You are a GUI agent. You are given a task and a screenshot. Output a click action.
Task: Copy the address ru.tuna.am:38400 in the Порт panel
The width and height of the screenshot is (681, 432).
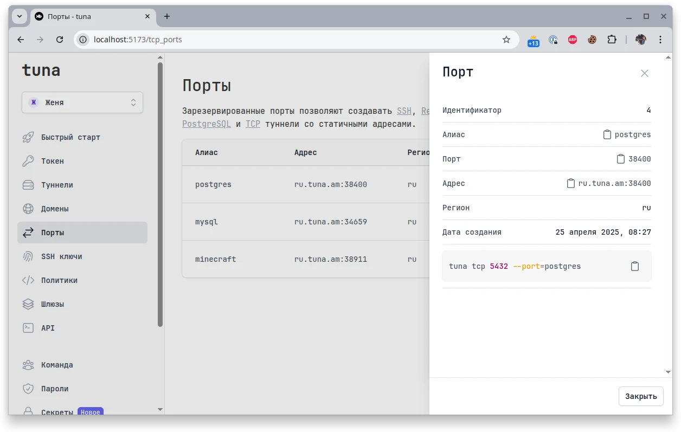(x=570, y=183)
